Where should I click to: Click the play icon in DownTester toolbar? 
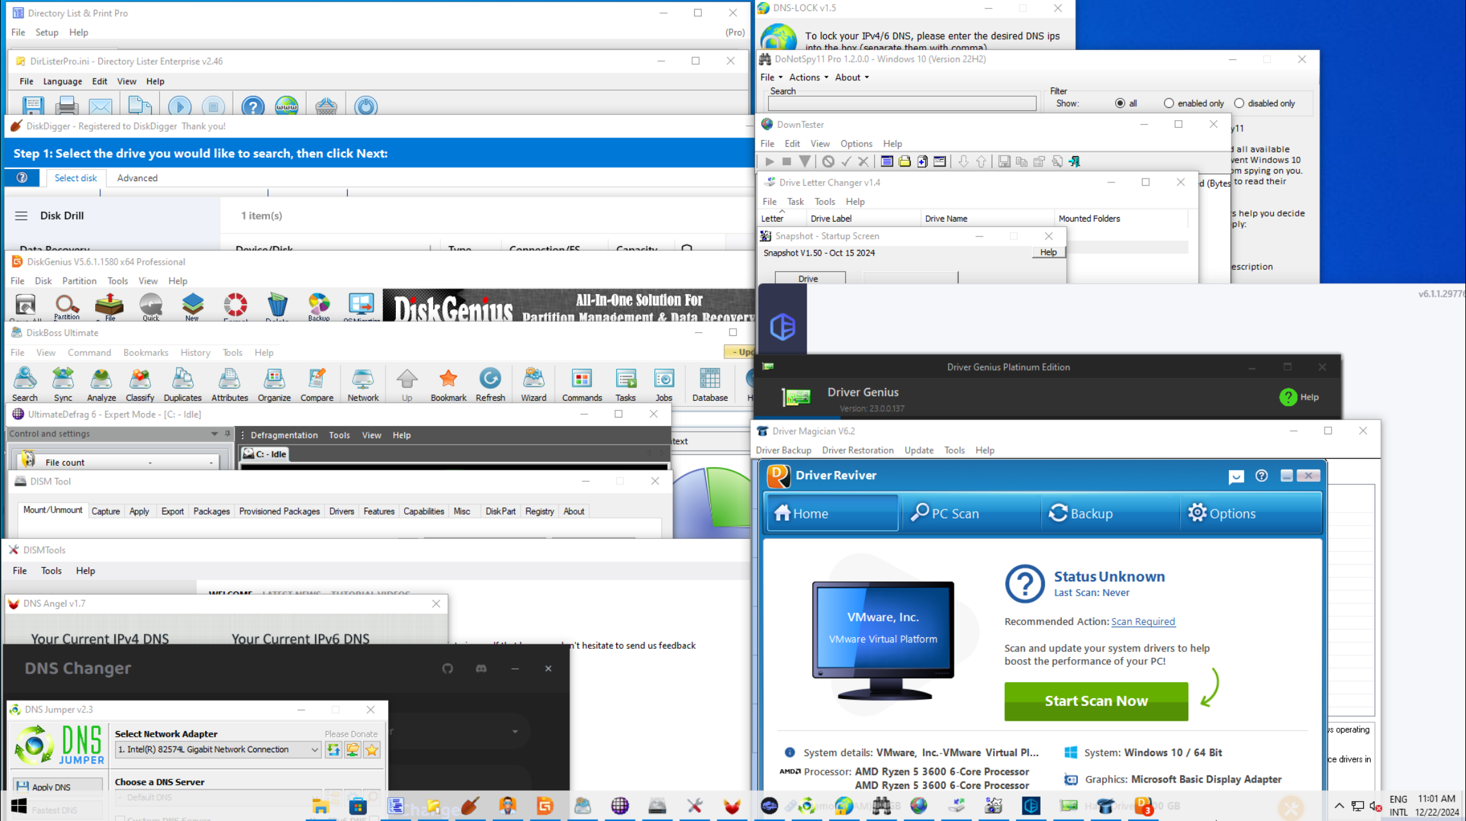[769, 162]
